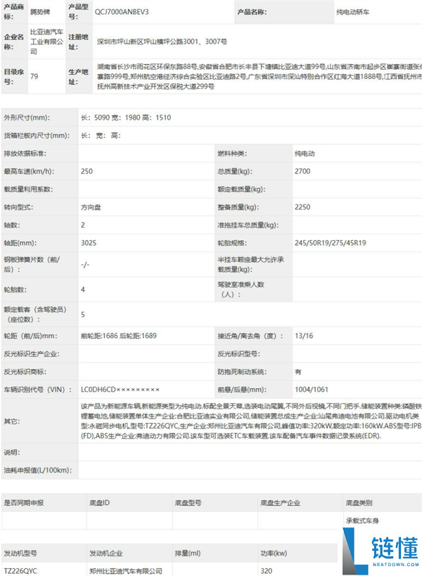Select the 防抱死制动系统 label

tap(241, 372)
